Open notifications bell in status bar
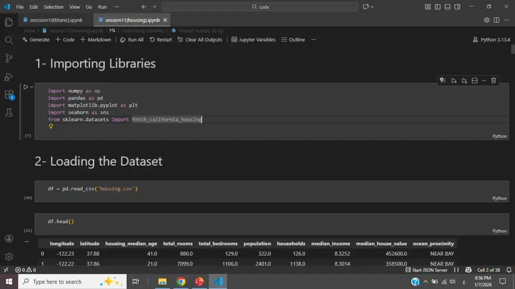The image size is (515, 289). pyautogui.click(x=509, y=270)
